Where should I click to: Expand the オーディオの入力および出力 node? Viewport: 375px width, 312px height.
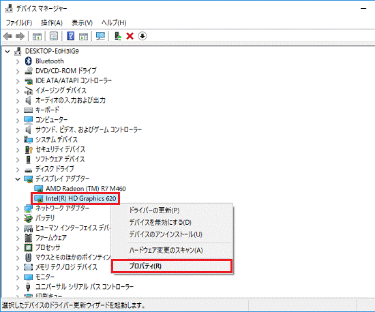pos(18,101)
